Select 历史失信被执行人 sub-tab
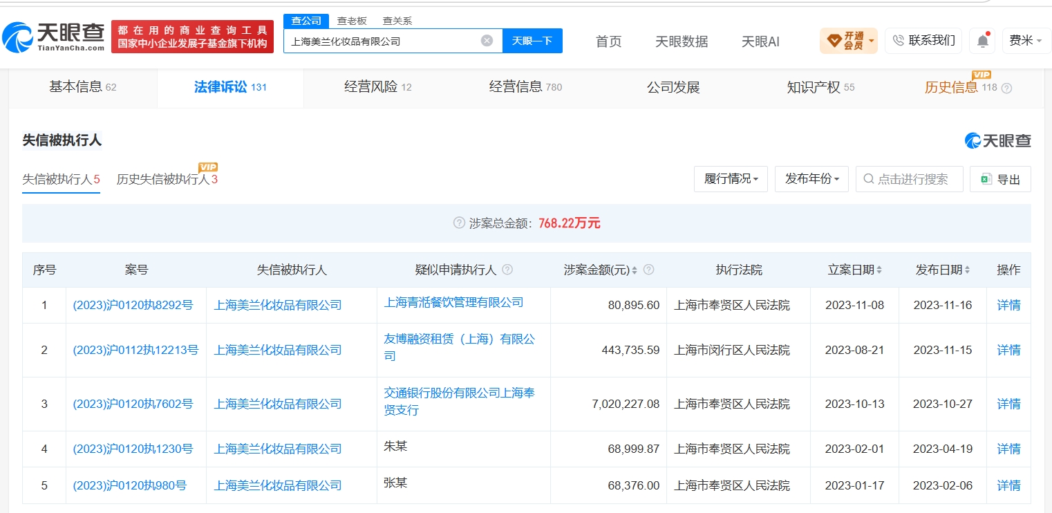1052x513 pixels. pos(167,180)
